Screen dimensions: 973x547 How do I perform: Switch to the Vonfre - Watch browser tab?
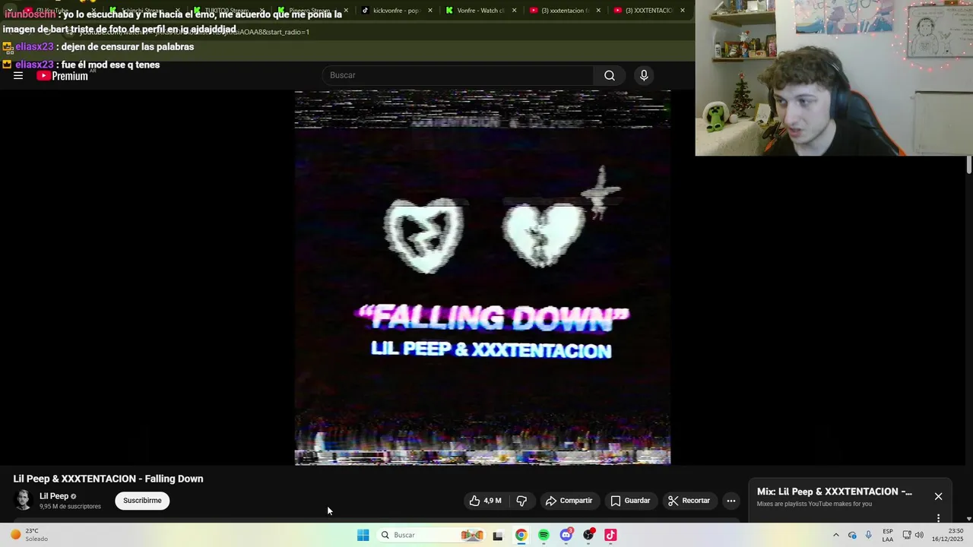(480, 11)
